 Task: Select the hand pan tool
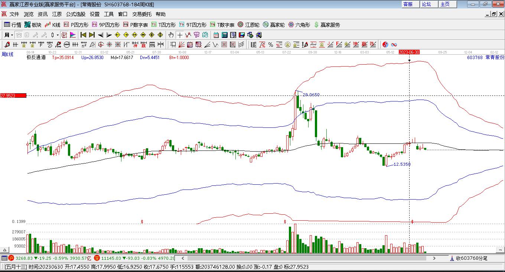tap(171, 35)
